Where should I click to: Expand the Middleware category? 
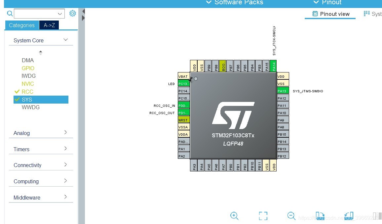pos(65,197)
